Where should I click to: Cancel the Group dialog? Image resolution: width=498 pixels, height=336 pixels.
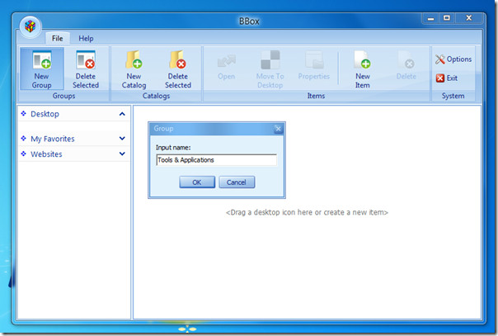237,182
